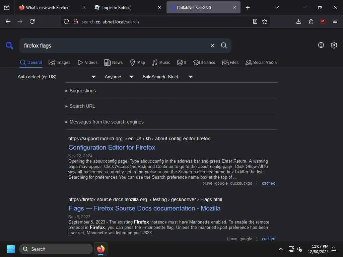
Task: Select the General search category
Action: pos(31,63)
